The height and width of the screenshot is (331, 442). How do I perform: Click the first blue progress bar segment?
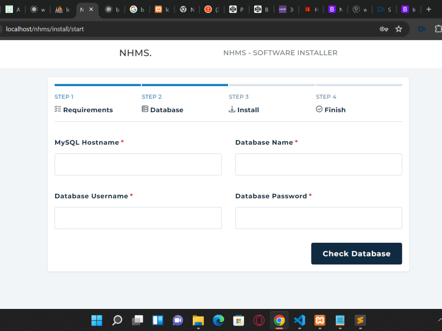pyautogui.click(x=98, y=85)
